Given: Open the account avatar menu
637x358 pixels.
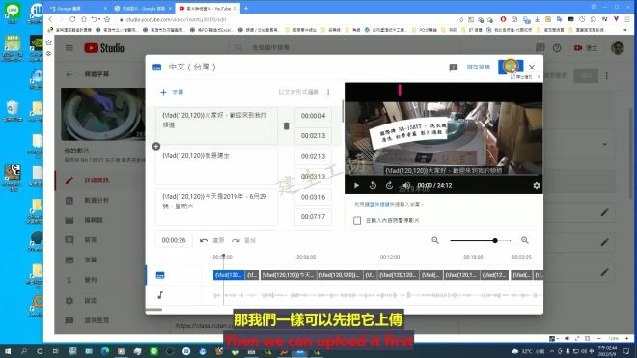Looking at the screenshot, I should pyautogui.click(x=618, y=48).
